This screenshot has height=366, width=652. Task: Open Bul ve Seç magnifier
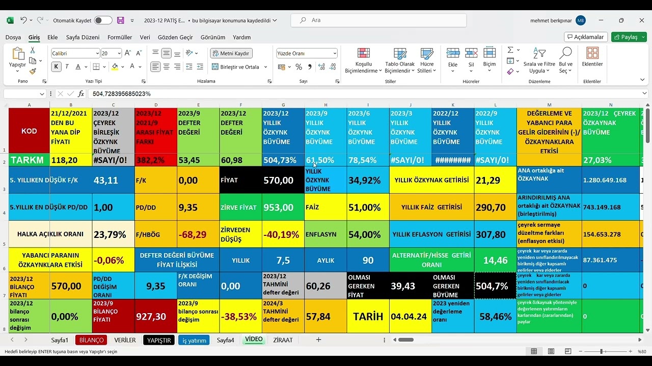(565, 60)
